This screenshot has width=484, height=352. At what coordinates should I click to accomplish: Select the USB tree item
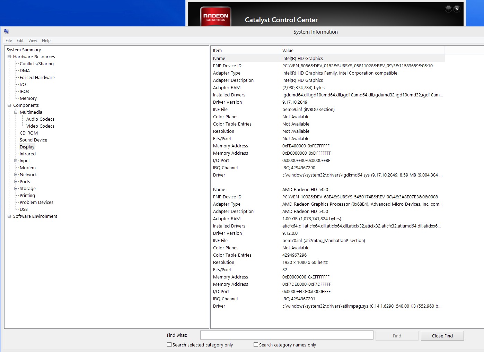24,209
